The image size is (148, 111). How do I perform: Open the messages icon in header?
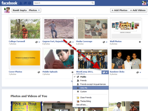point(25,3)
